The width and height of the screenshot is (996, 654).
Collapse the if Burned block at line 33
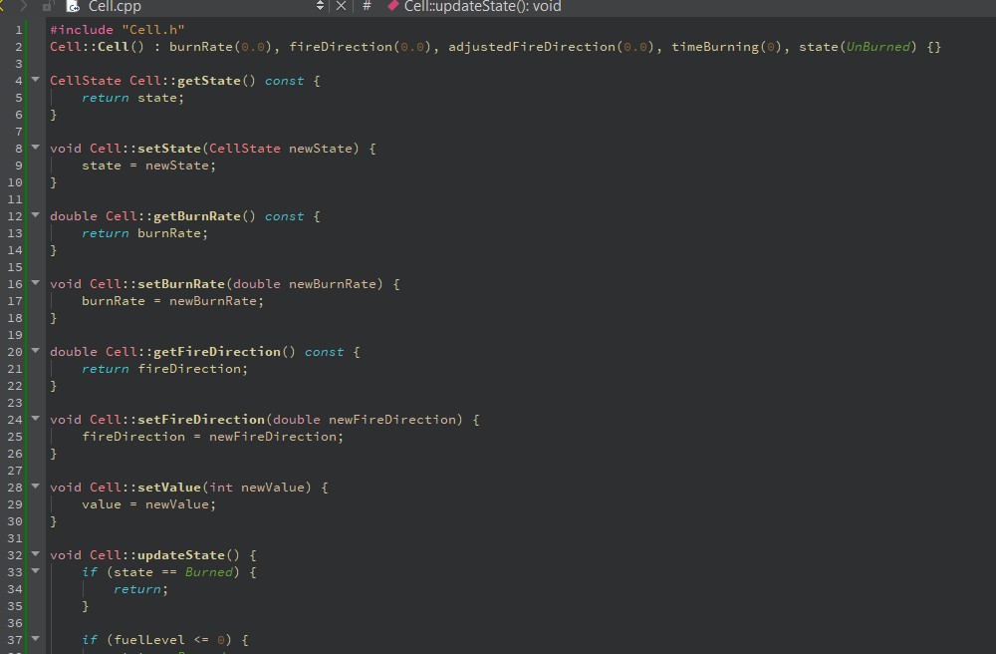pyautogui.click(x=35, y=571)
